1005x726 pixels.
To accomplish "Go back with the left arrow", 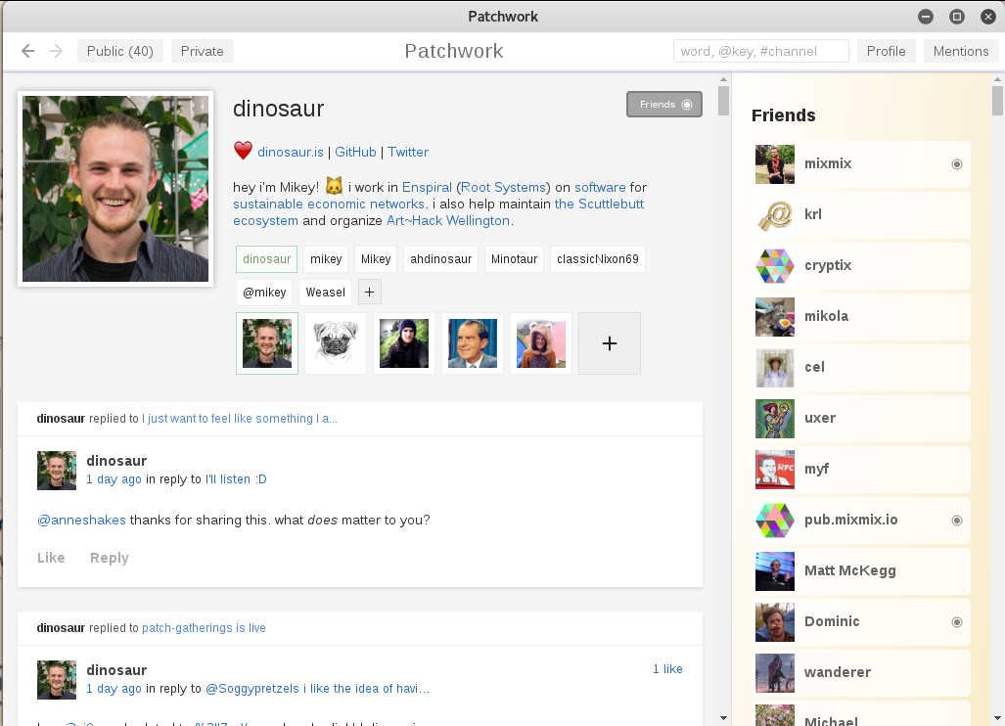I will [x=27, y=51].
